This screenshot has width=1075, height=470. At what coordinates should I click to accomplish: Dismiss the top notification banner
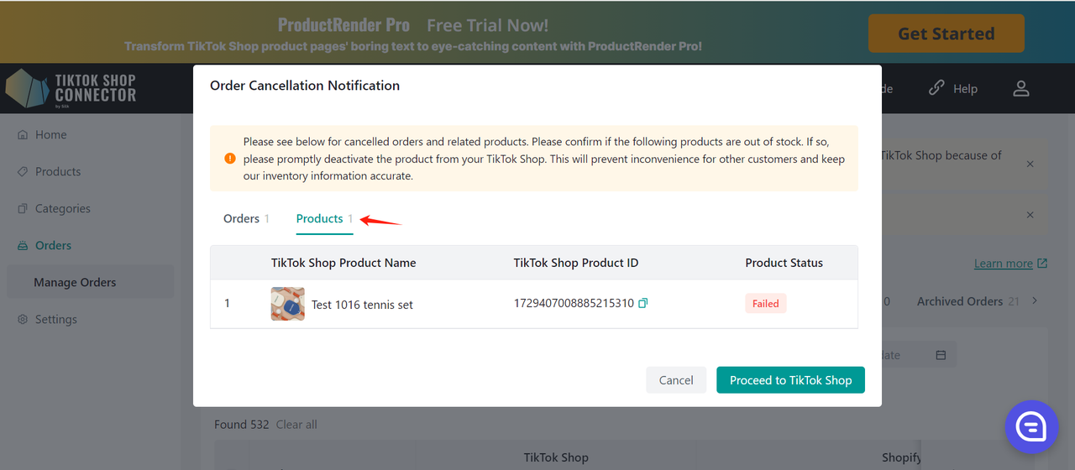(1030, 164)
